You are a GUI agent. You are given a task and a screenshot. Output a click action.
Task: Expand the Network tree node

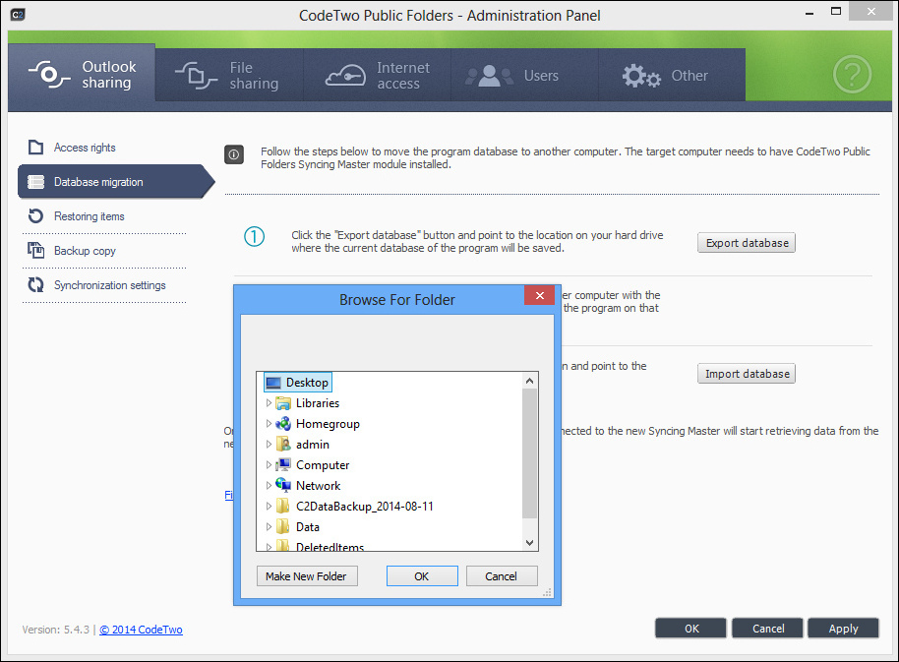pos(269,486)
